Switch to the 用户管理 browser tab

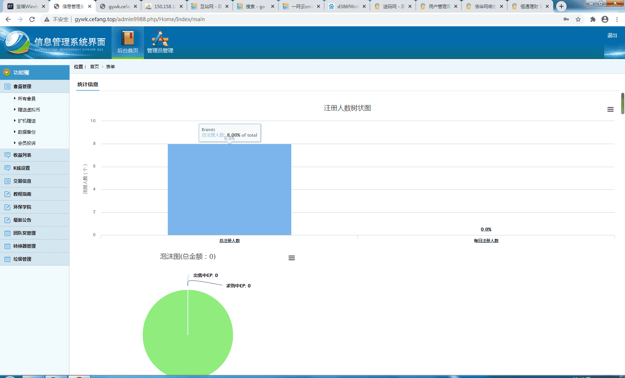[439, 6]
